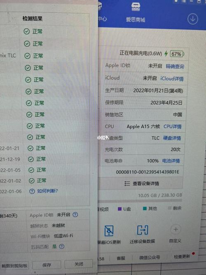The height and width of the screenshot is (275, 206).
Task: Open iCloud详情 link
Action: point(172,78)
